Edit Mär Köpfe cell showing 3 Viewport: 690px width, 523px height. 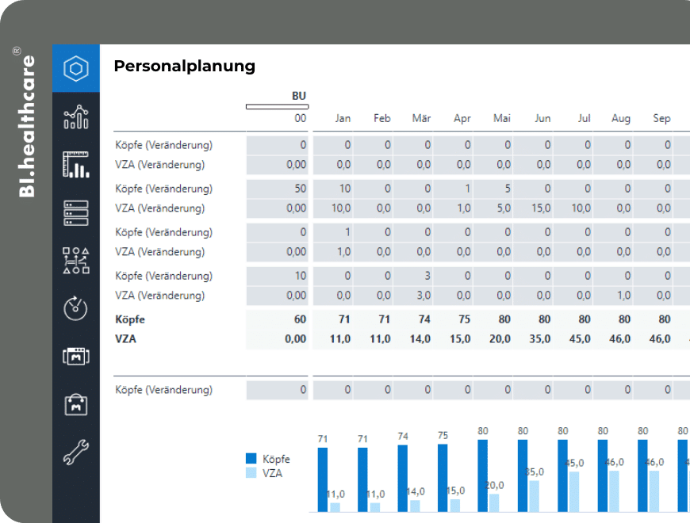pyautogui.click(x=412, y=276)
